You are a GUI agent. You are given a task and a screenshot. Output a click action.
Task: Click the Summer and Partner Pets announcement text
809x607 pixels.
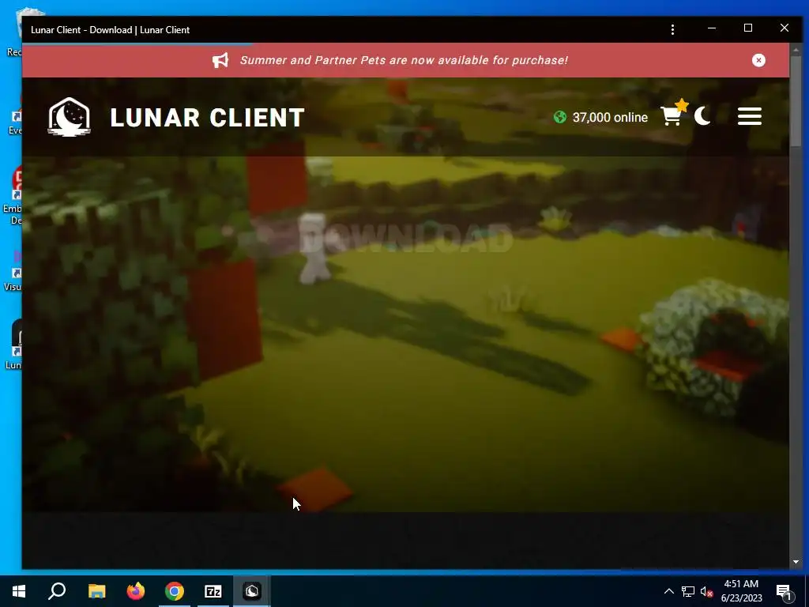point(404,60)
